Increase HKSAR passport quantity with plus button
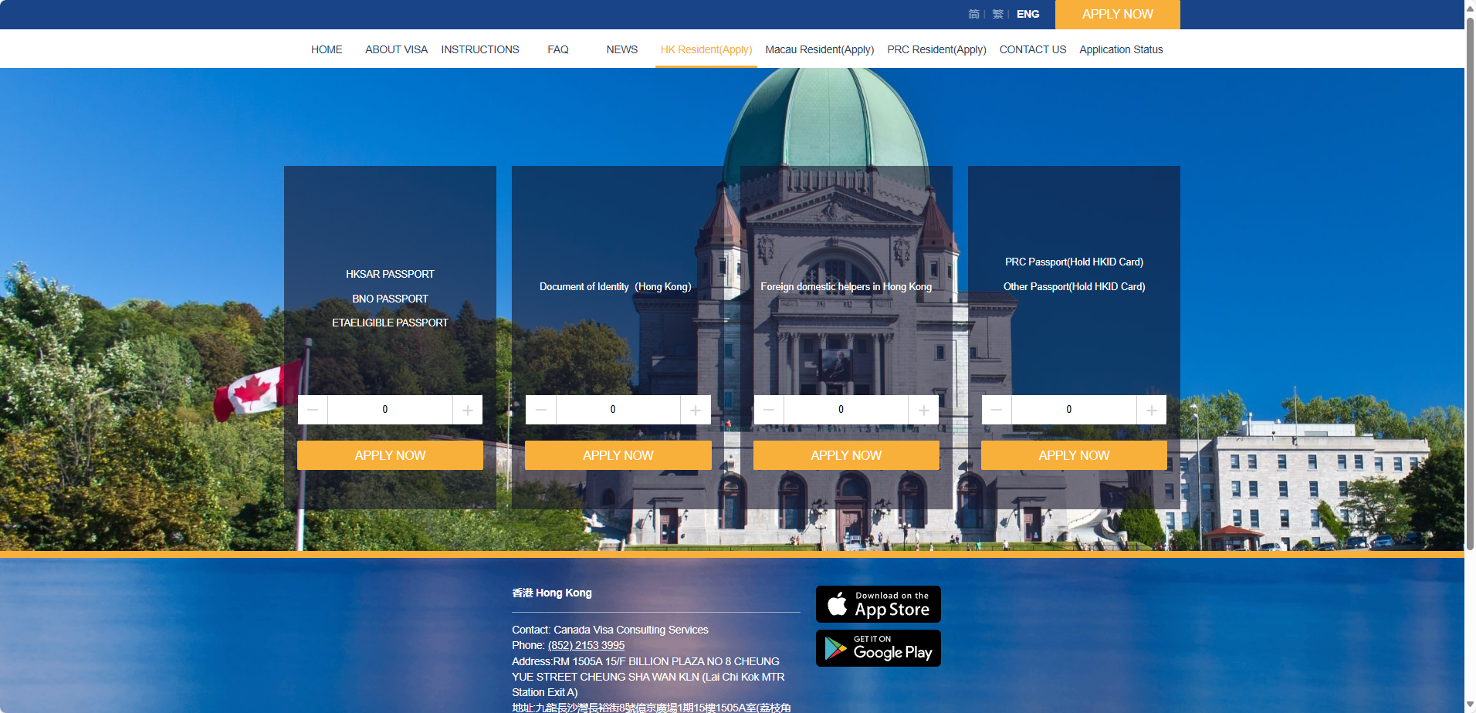 pos(467,410)
